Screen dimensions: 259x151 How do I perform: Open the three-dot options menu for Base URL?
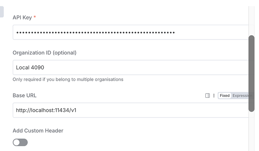(x=214, y=95)
